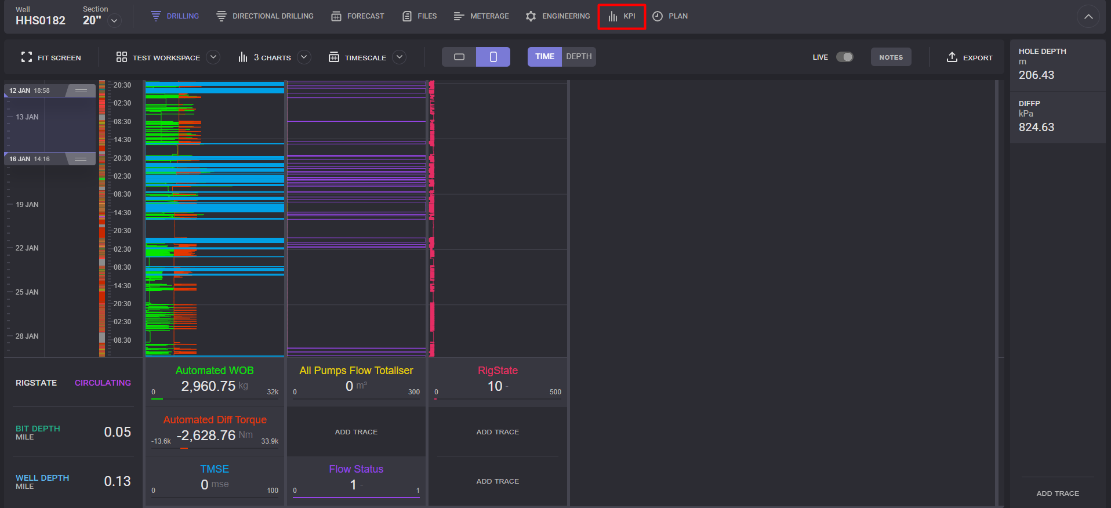This screenshot has width=1111, height=508.
Task: Select portrait layout view icon
Action: (493, 57)
